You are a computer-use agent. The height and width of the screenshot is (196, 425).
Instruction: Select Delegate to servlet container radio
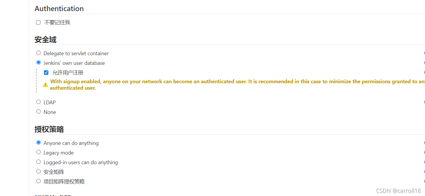pyautogui.click(x=38, y=53)
